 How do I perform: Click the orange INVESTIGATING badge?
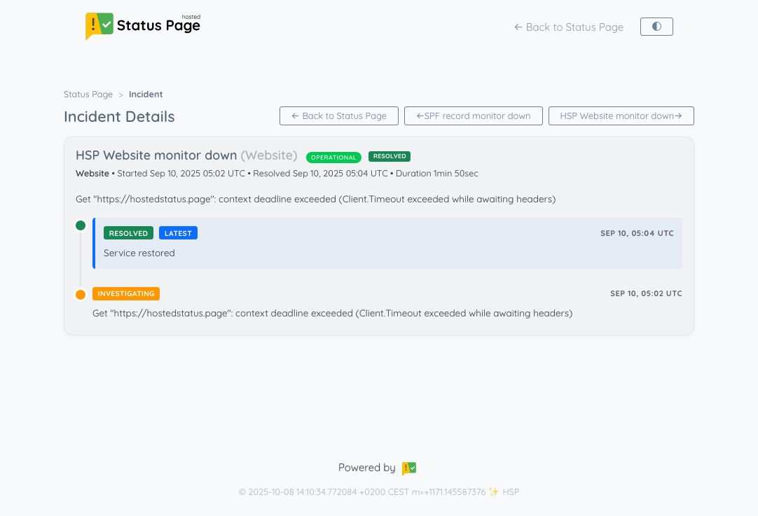(126, 293)
